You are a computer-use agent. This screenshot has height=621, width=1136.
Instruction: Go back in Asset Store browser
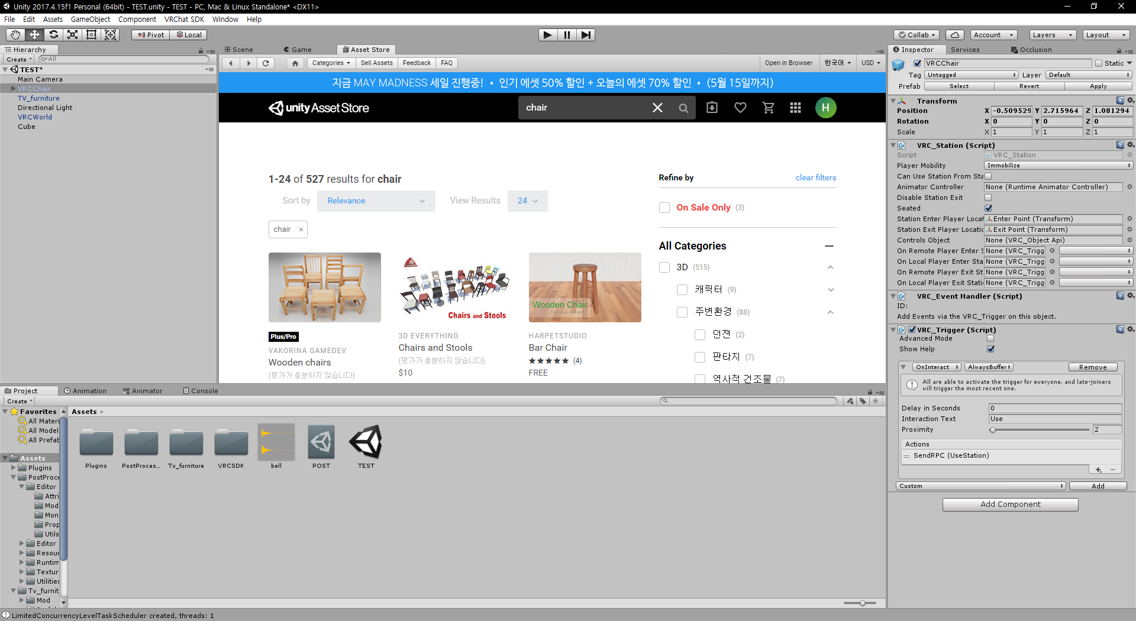[x=231, y=63]
